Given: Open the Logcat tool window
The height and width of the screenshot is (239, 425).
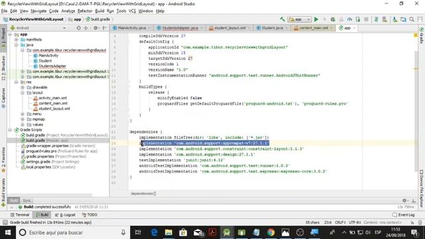Looking at the screenshot, I should [x=65, y=214].
